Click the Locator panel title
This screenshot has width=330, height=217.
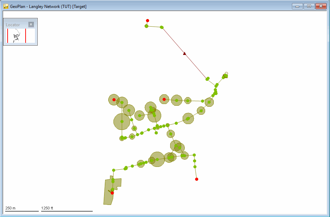(13, 25)
